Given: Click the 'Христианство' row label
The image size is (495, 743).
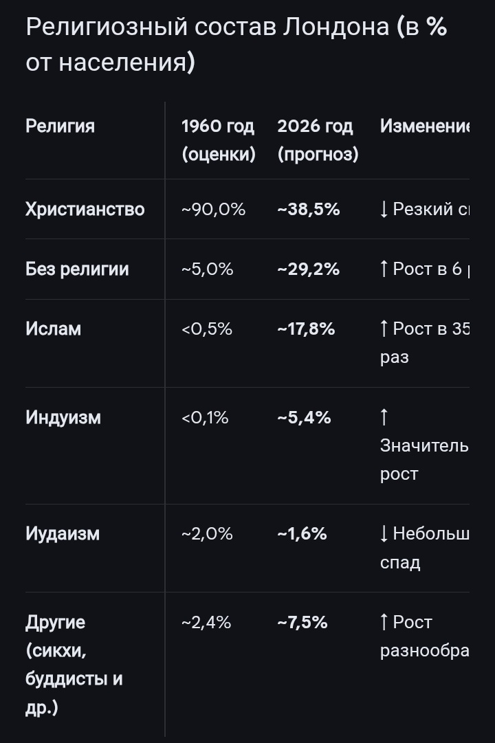Looking at the screenshot, I should click(85, 209).
